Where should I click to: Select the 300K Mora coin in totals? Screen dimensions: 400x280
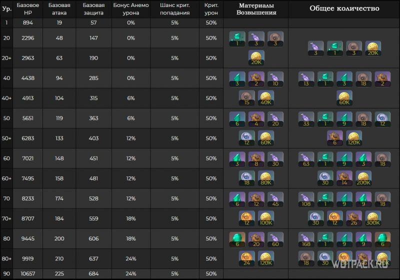373,218
